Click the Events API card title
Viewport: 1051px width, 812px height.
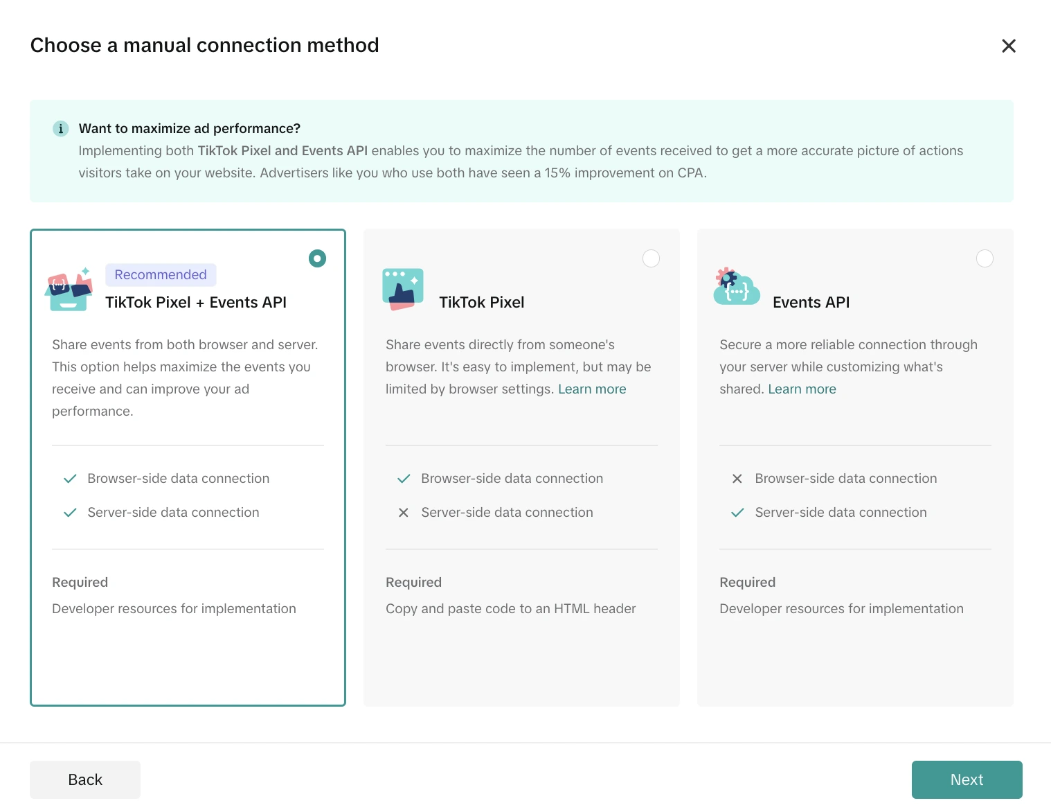click(x=811, y=302)
